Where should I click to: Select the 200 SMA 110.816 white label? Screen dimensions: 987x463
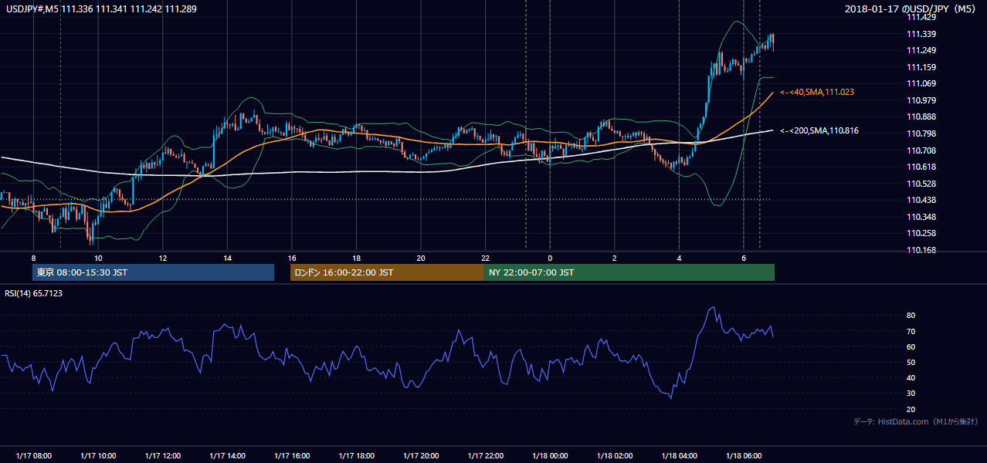tap(819, 131)
